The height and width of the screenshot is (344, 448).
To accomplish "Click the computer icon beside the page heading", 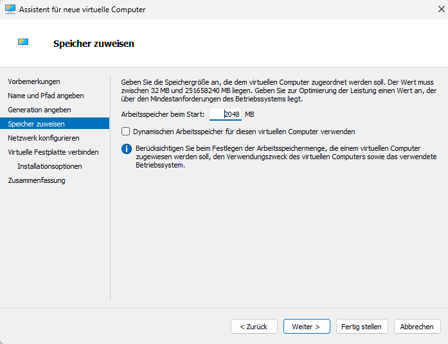I will (23, 43).
